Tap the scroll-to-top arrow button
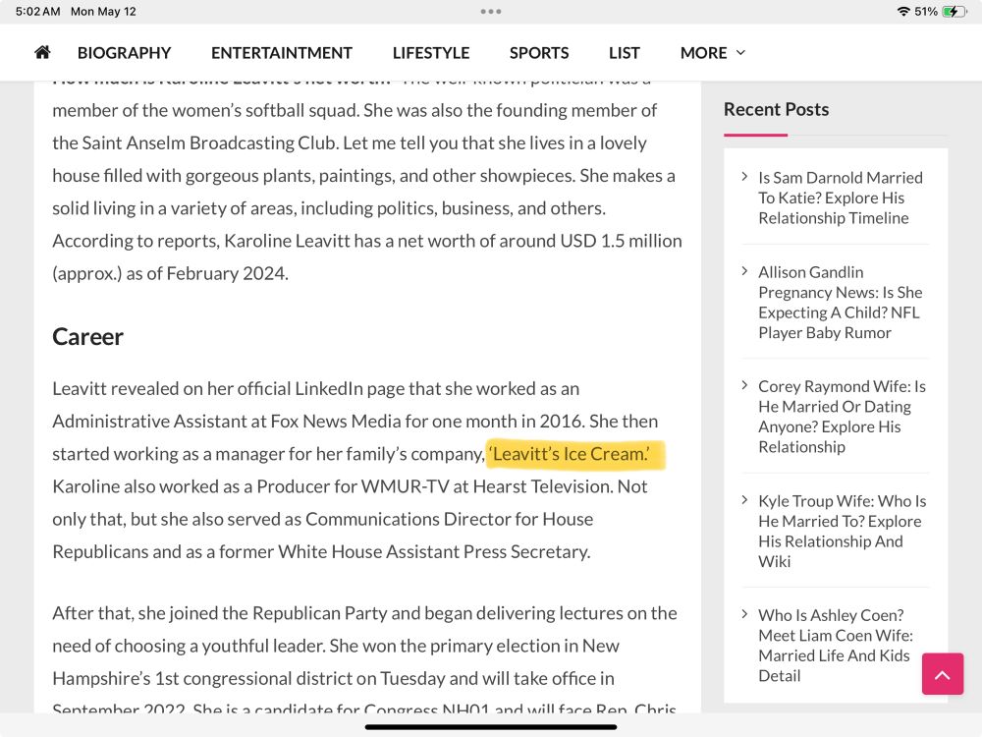This screenshot has width=982, height=737. tap(942, 674)
